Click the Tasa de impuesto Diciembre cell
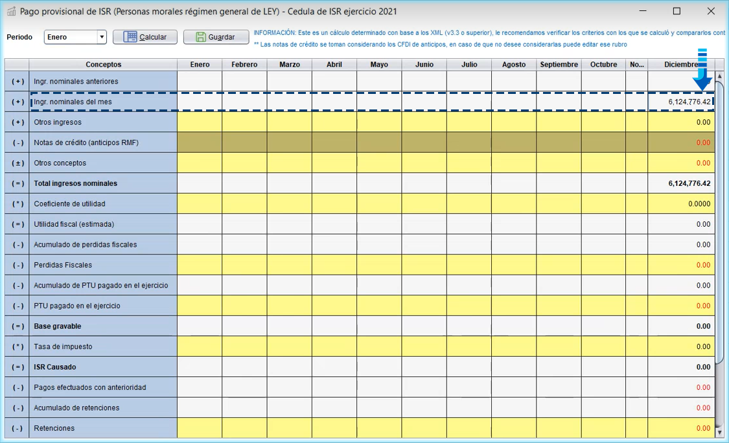 coord(680,346)
